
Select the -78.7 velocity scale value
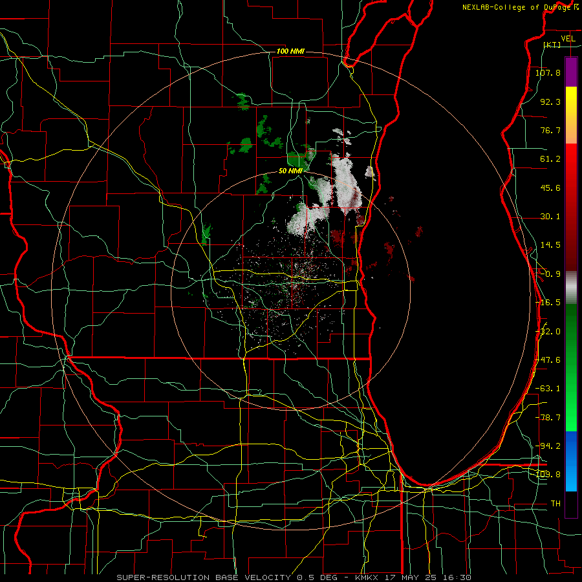[x=548, y=418]
